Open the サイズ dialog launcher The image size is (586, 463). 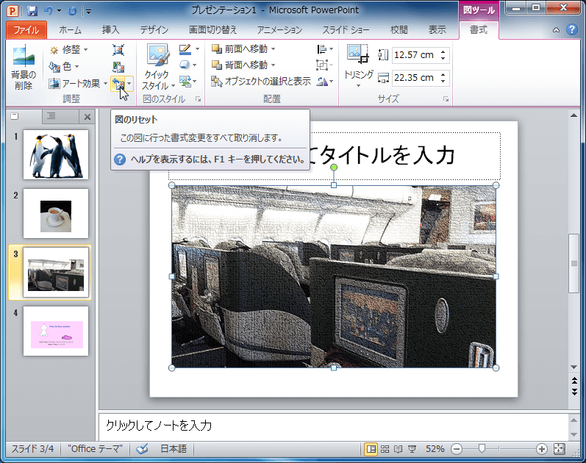click(x=446, y=99)
